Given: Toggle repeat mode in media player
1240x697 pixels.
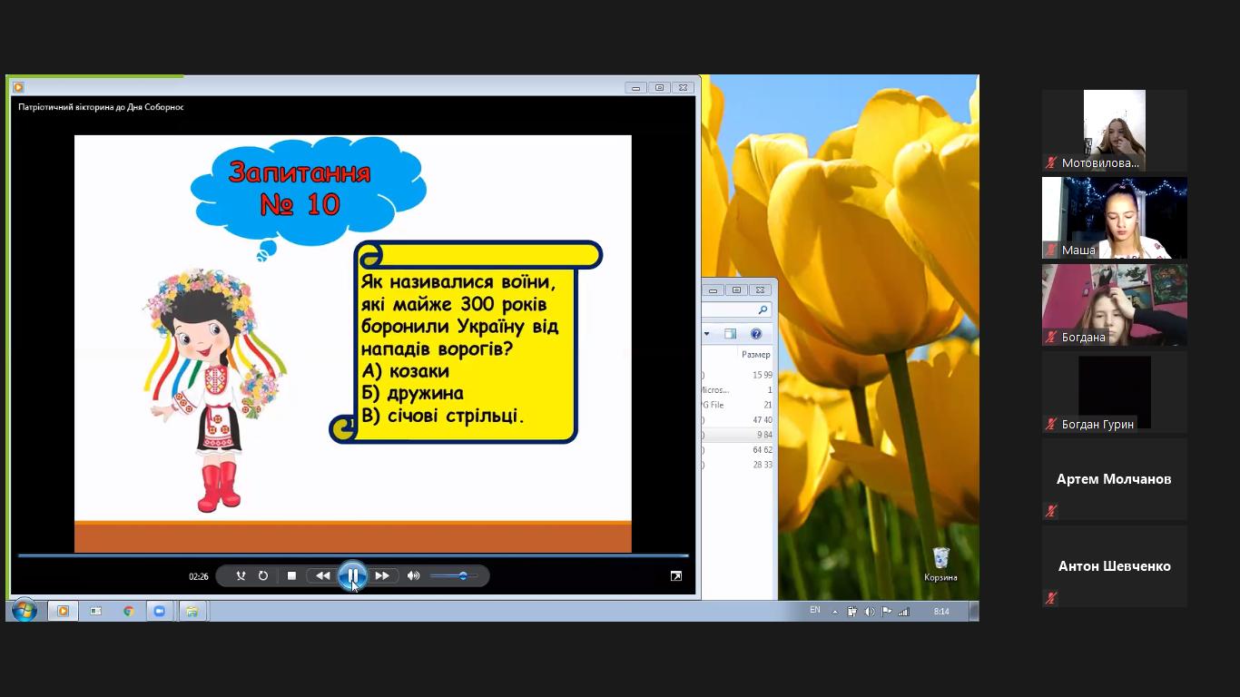Looking at the screenshot, I should pyautogui.click(x=263, y=575).
